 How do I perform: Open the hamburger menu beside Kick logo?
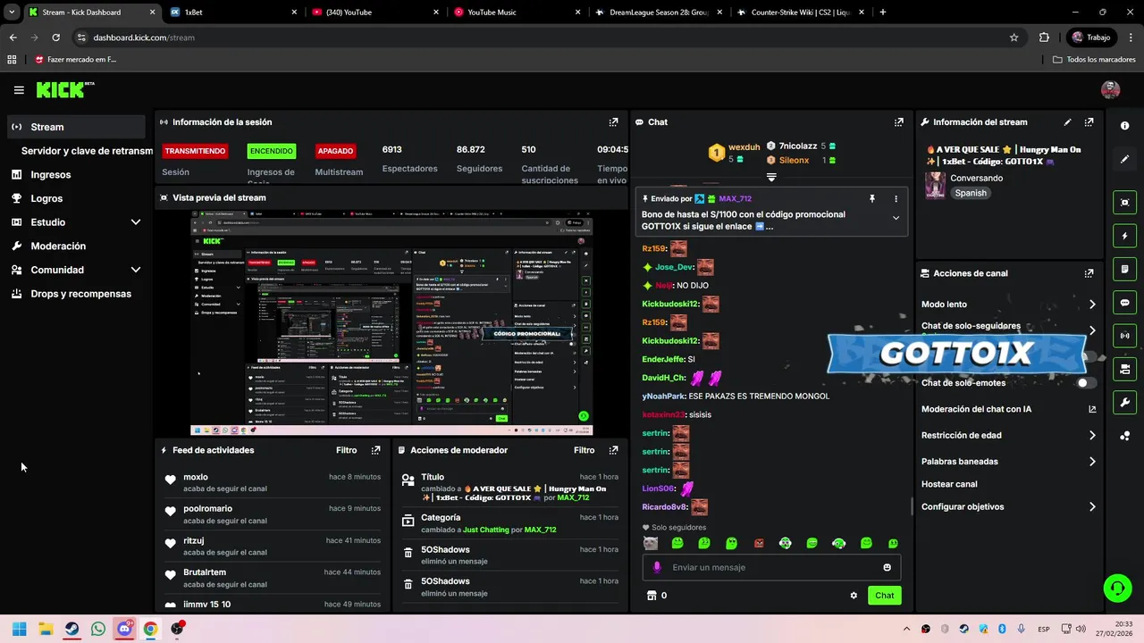(x=19, y=90)
